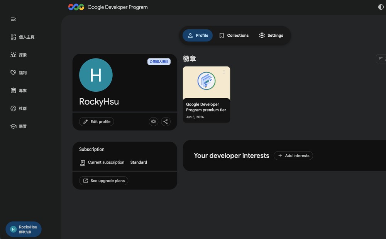Open 專案 in the sidebar
Image resolution: width=386 pixels, height=239 pixels.
coord(19,90)
